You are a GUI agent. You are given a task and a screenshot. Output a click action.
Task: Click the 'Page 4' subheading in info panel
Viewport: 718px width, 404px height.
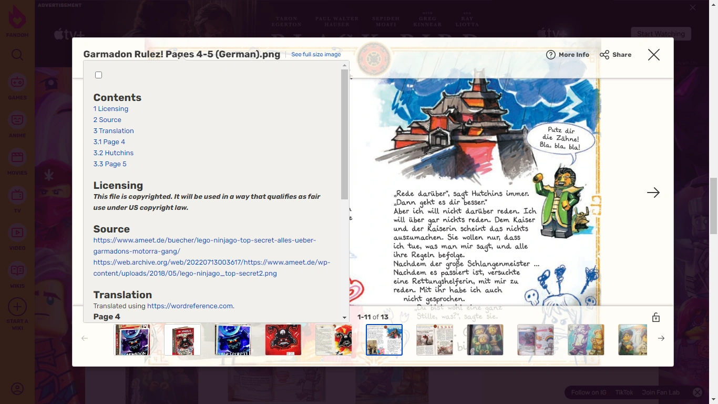107,317
